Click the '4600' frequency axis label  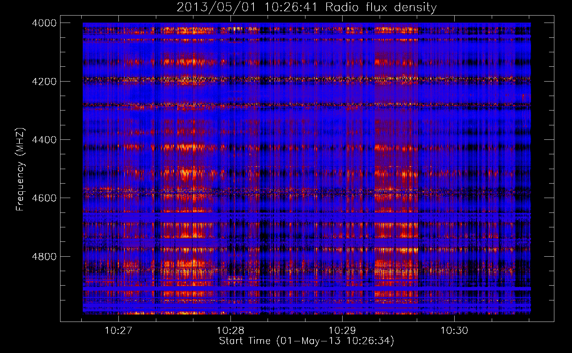(44, 198)
